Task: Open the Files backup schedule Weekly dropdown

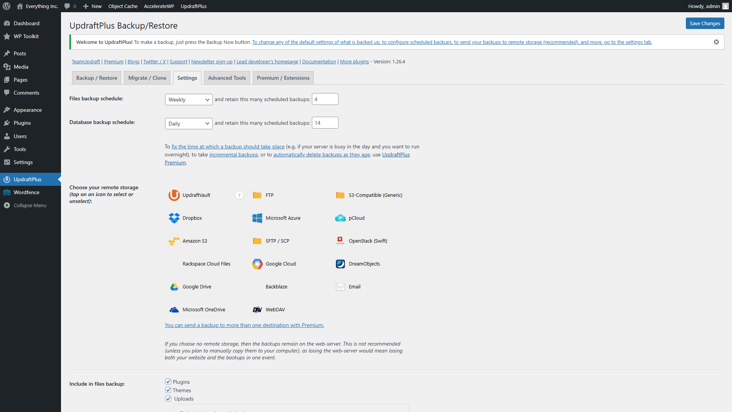Action: [x=189, y=100]
